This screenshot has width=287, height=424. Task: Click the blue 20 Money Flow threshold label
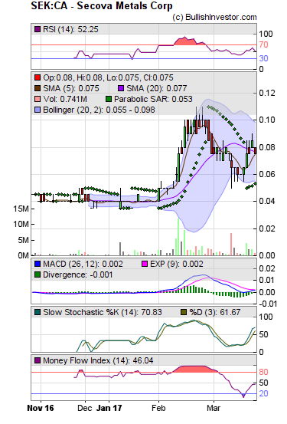(x=263, y=394)
